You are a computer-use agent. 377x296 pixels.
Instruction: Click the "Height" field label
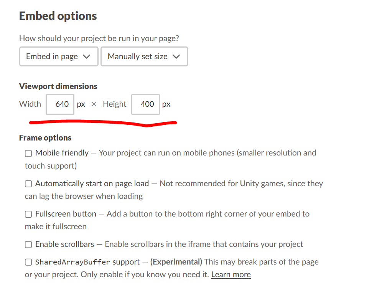[x=114, y=104]
